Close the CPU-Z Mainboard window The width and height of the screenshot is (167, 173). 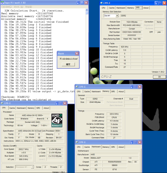pos(140,142)
